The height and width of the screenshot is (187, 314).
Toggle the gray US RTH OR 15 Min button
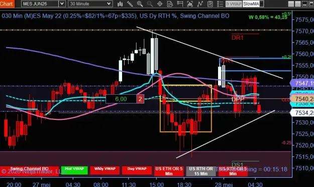pyautogui.click(x=201, y=171)
